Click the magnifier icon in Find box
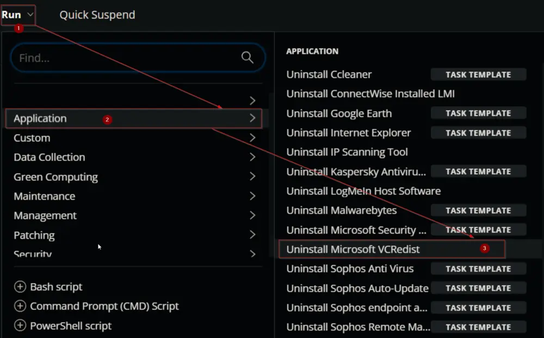Viewport: 544px width, 338px height. coord(247,57)
